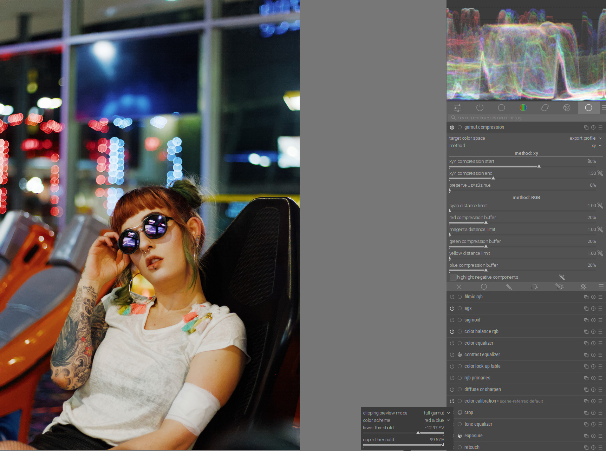Viewport: 606px width, 451px height.
Task: Expand the tone equalizer module
Action: 478,424
